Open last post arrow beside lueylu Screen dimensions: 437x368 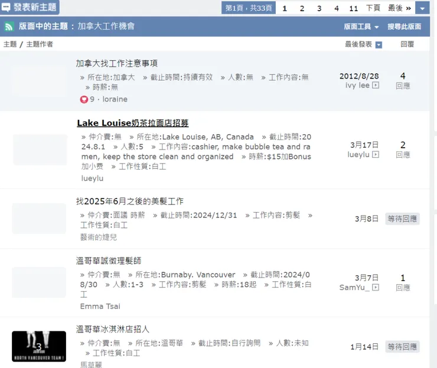[x=376, y=154]
